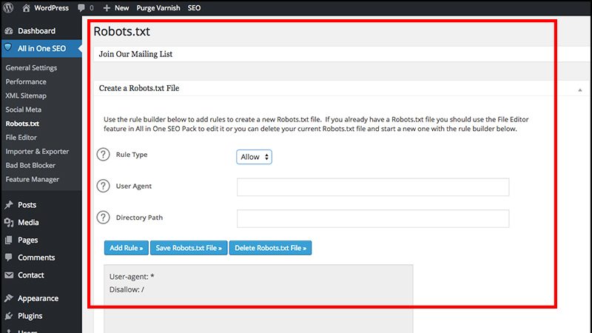This screenshot has width=592, height=333.
Task: Click the help icon beside Directory Path
Action: [103, 218]
